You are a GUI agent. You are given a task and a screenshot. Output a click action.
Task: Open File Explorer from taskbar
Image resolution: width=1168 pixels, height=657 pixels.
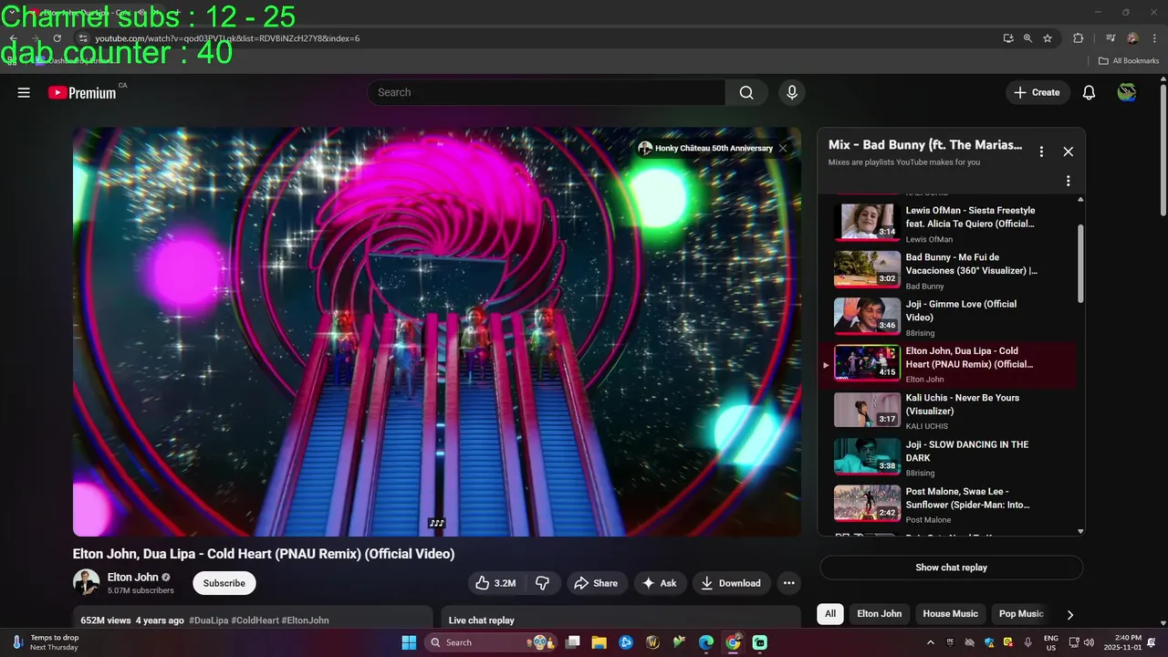tap(600, 642)
